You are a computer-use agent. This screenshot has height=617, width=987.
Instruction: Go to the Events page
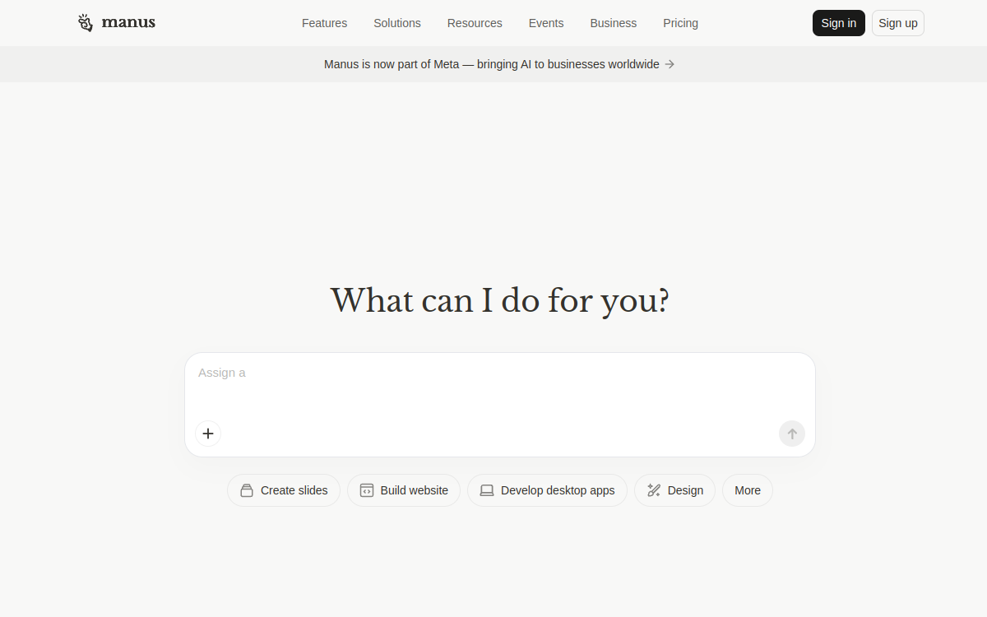click(546, 23)
